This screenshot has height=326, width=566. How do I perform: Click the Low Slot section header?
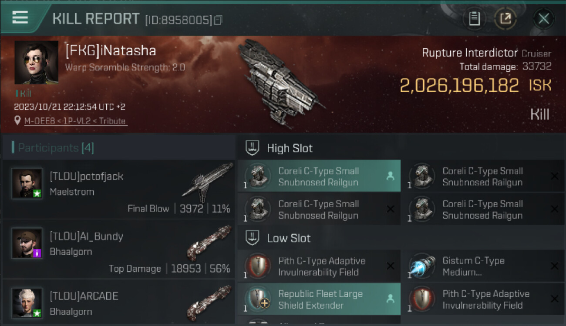(x=289, y=238)
